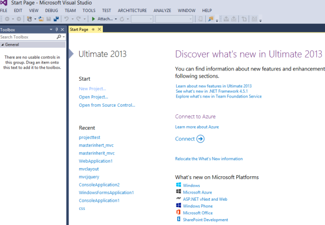Image resolution: width=325 pixels, height=225 pixels.
Task: Open recent project WebApplication1
Action: coord(95,161)
